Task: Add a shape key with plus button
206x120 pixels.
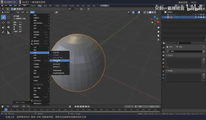Action: tap(204, 75)
